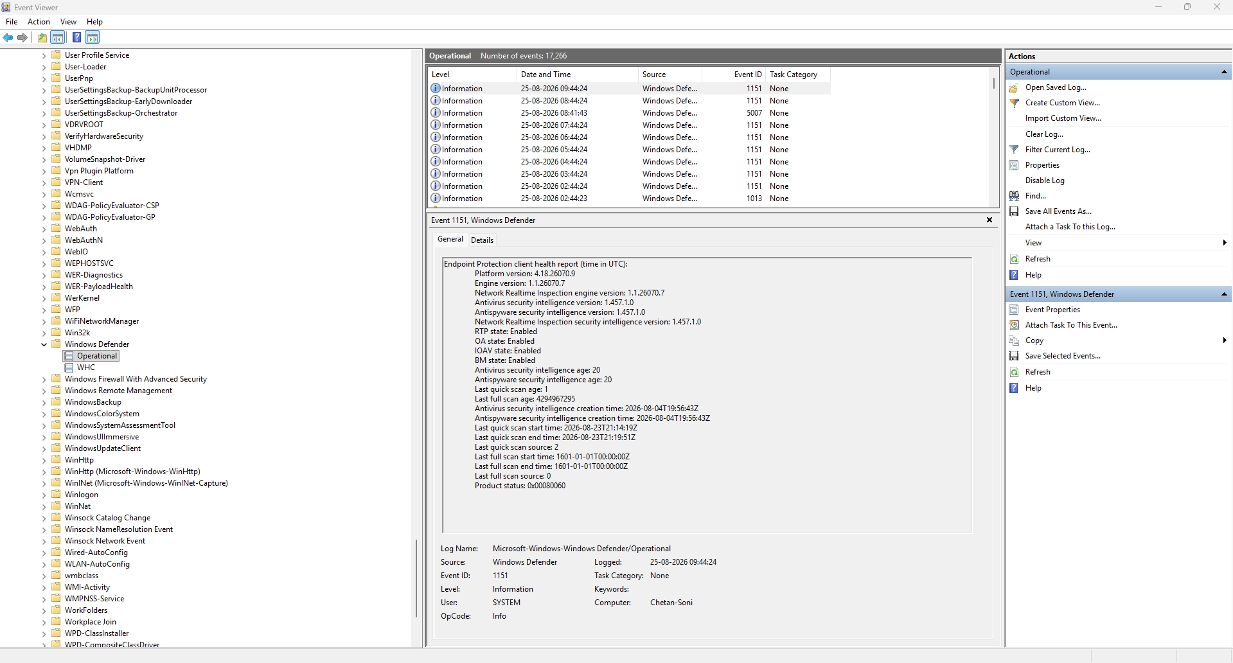
Task: Click the event description text box
Action: click(707, 395)
